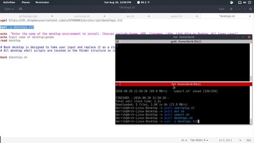This screenshot has height=143, width=254.
Task: Open the Ln 3, Col 1 position dropdown
Action: [230, 140]
